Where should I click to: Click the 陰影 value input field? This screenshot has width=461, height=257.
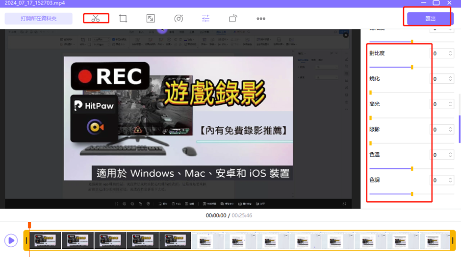[x=439, y=130]
